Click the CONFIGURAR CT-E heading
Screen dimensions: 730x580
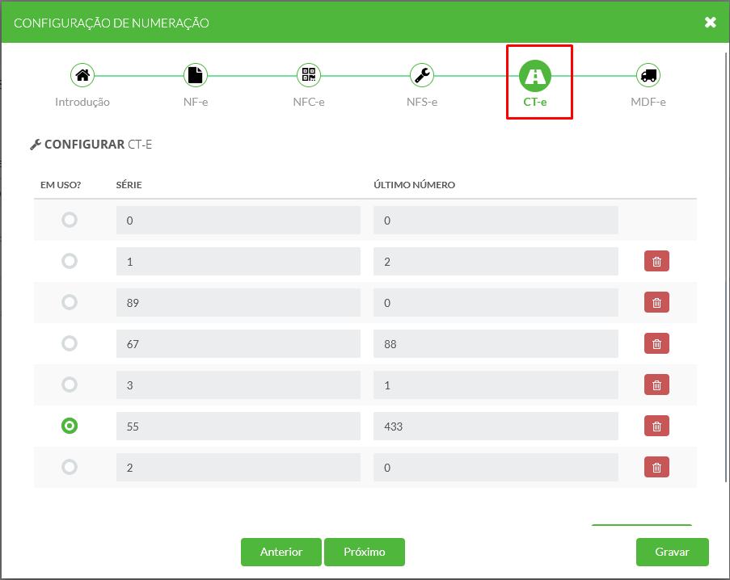[91, 145]
